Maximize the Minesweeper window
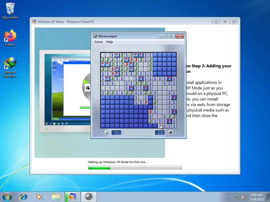 tap(171, 36)
